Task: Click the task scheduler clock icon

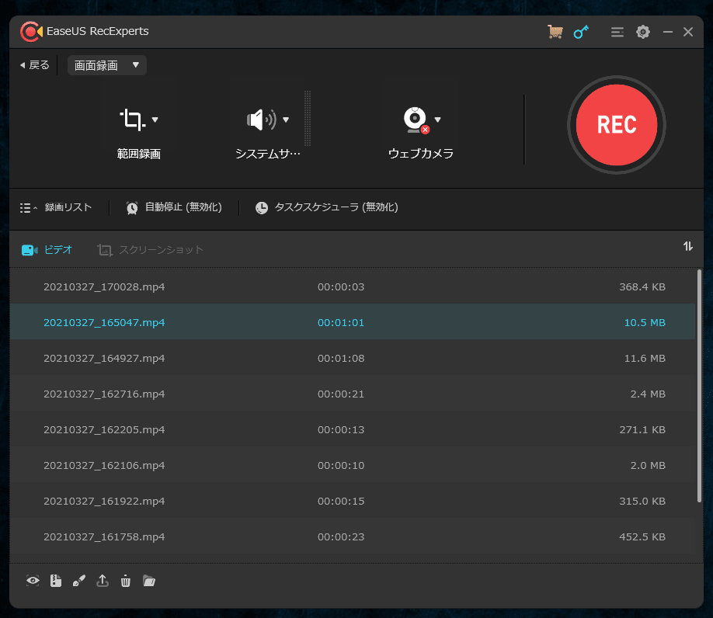Action: 262,207
